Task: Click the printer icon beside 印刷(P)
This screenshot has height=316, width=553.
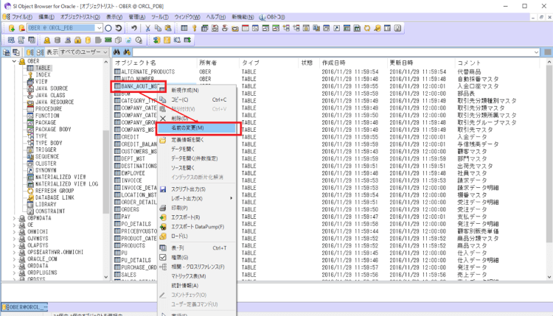Action: 163,208
